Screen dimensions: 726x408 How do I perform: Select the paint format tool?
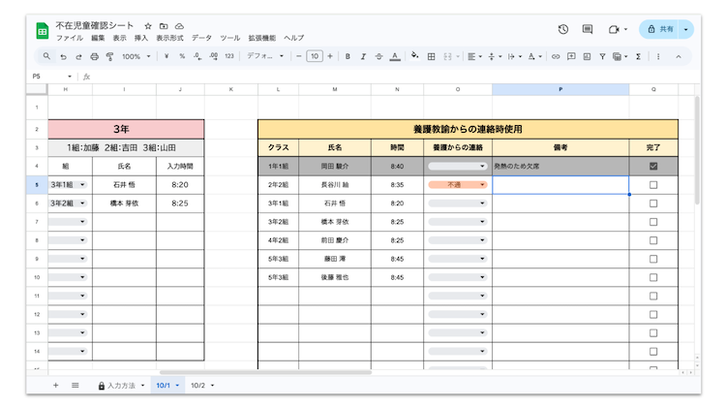[x=109, y=56]
